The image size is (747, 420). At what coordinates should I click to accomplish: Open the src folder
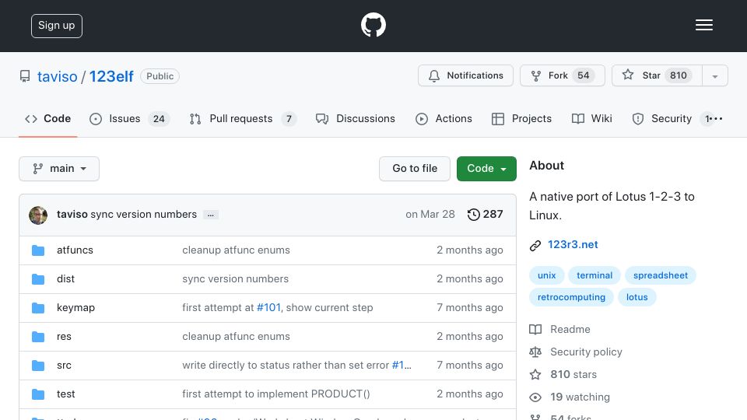click(64, 366)
